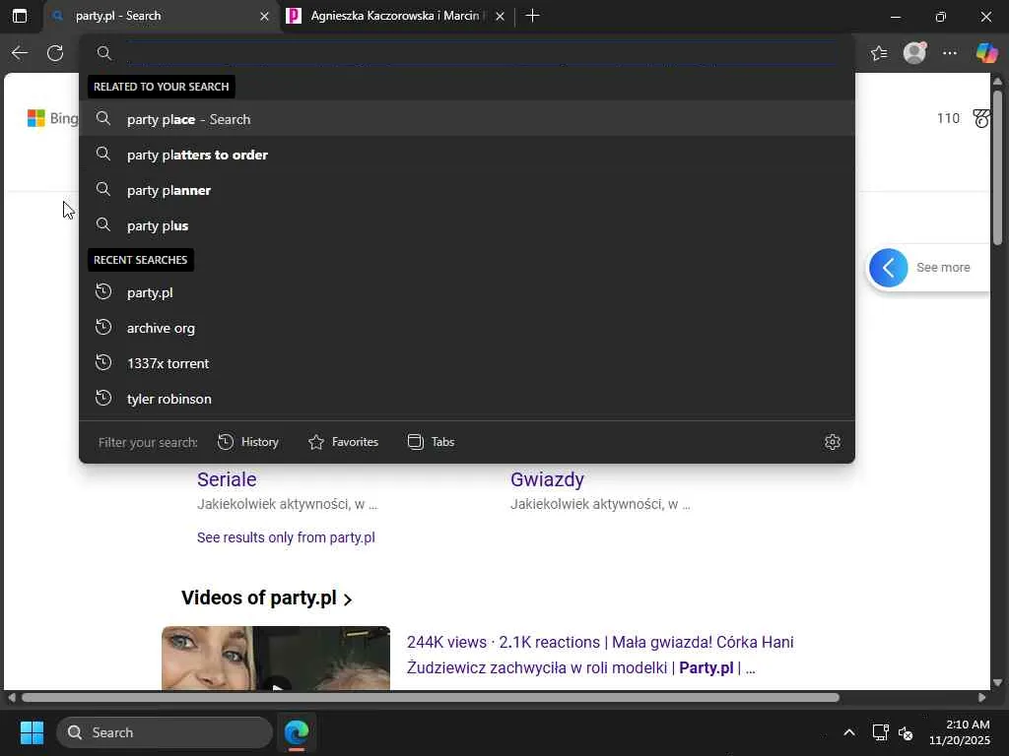Launch the Copilot icon in toolbar
The height and width of the screenshot is (756, 1009).
point(986,53)
